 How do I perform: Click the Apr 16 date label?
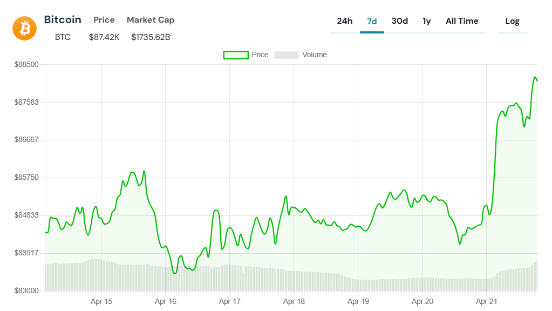click(166, 301)
